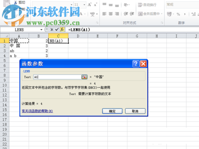This screenshot has width=199, height=149.
Task: Click cell A4 containing a b
Action: click(19, 56)
